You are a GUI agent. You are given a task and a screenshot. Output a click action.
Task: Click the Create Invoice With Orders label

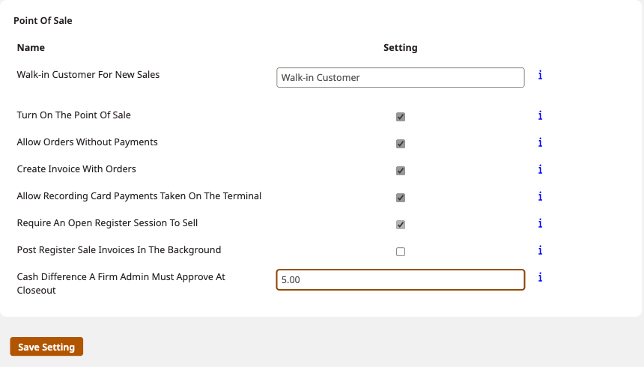pos(76,169)
